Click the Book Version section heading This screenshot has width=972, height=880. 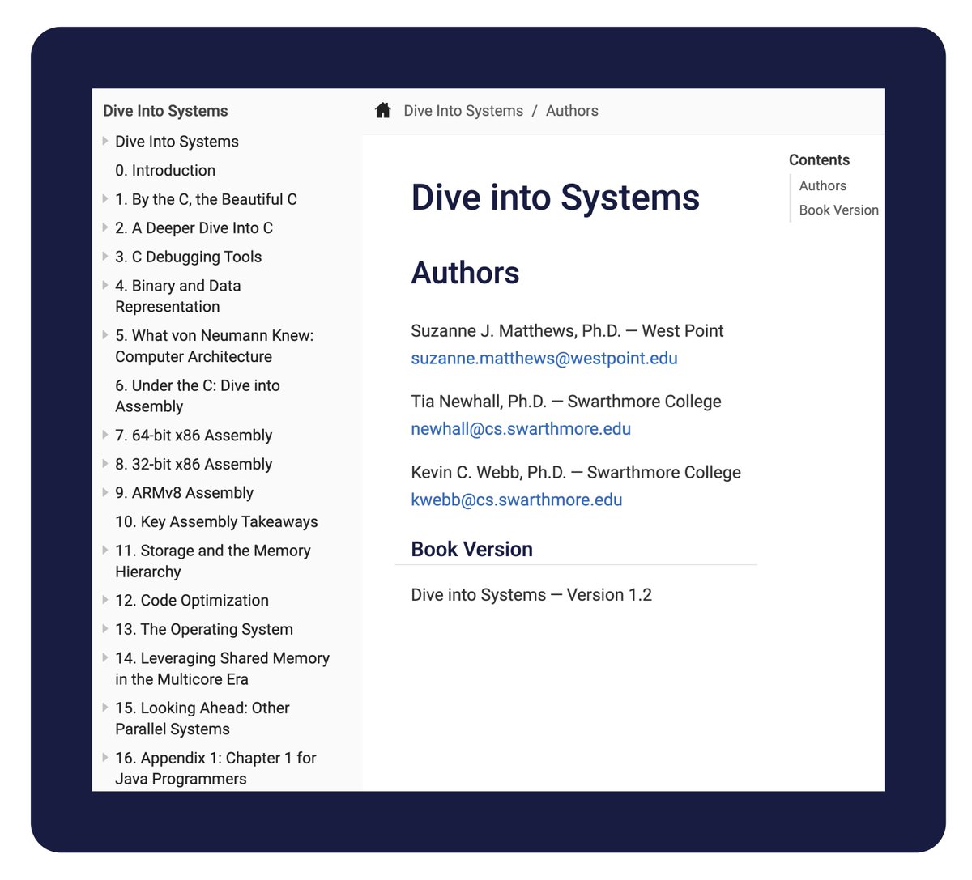pos(472,549)
